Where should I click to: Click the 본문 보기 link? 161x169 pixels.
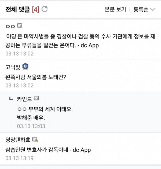pos(115,9)
